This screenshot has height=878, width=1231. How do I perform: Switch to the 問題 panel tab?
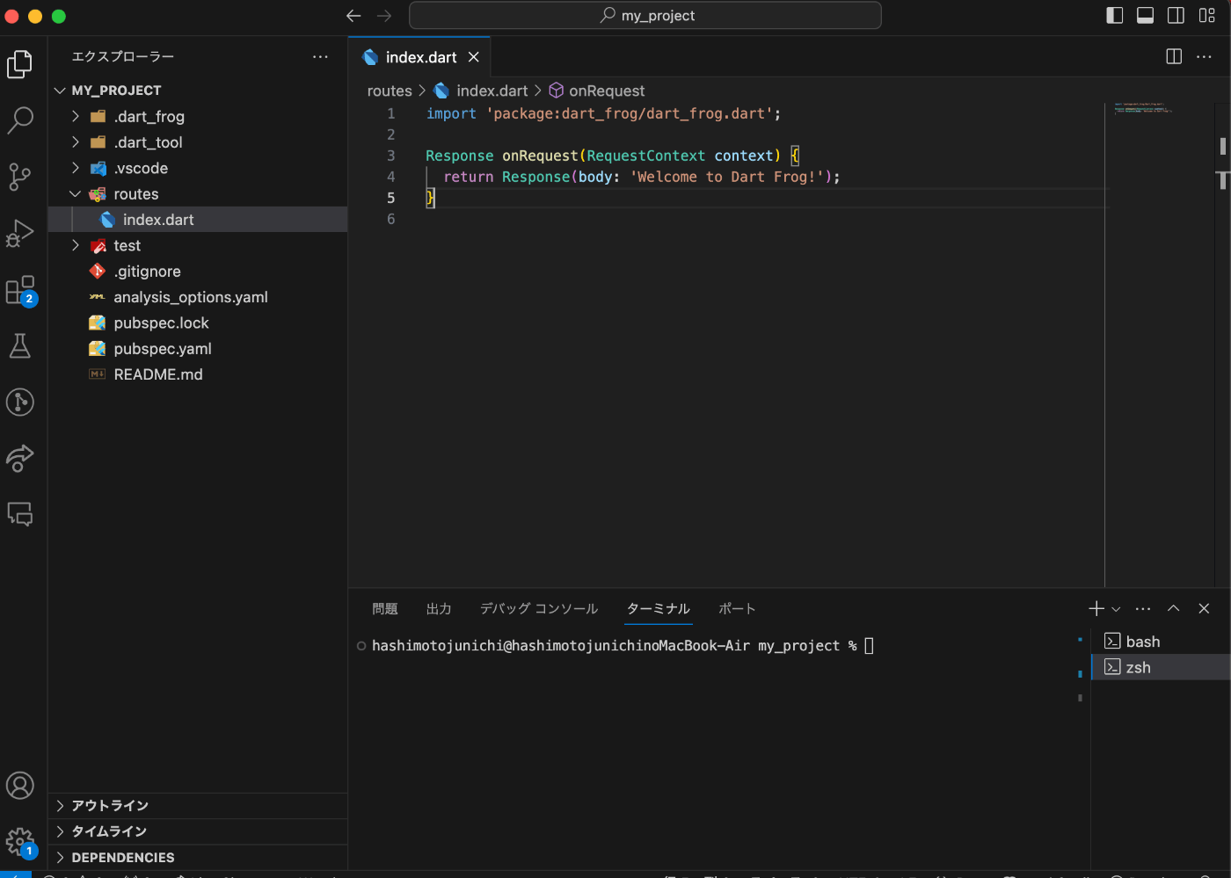click(384, 608)
